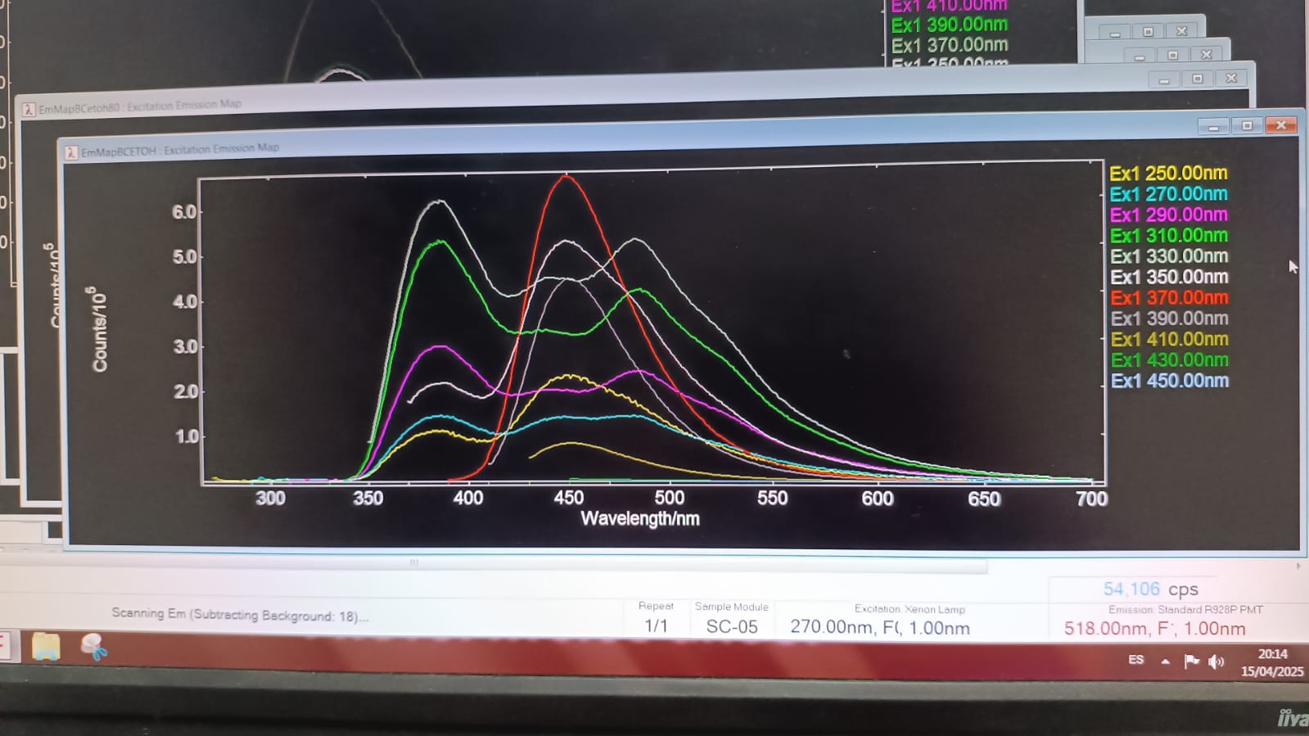Image resolution: width=1309 pixels, height=736 pixels.
Task: Select the Ex1 350.00nm legend entry
Action: tap(1168, 277)
